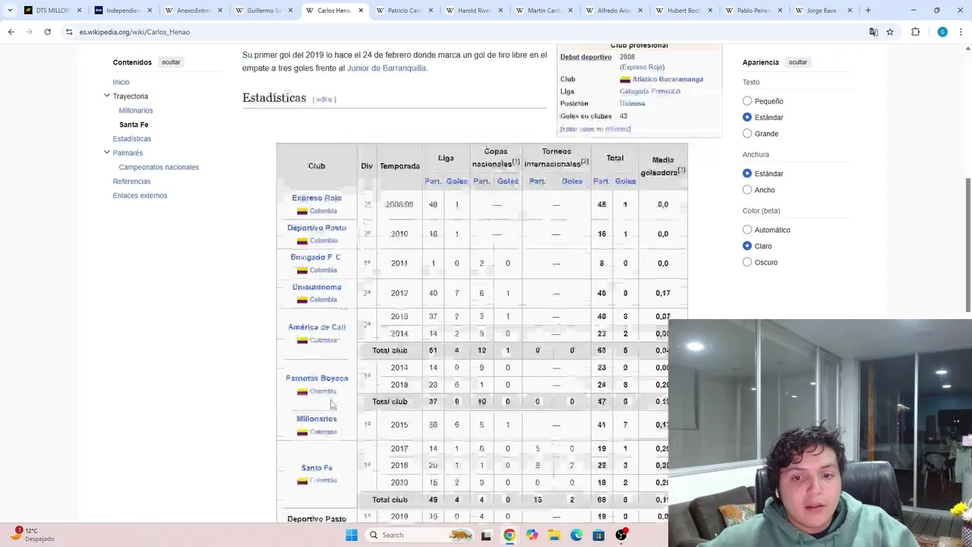This screenshot has height=547, width=972.
Task: Switch to Guillermo Sa tab
Action: tap(264, 11)
